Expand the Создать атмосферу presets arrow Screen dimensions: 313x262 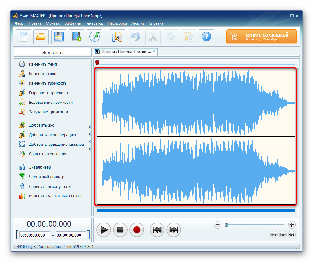coord(90,149)
